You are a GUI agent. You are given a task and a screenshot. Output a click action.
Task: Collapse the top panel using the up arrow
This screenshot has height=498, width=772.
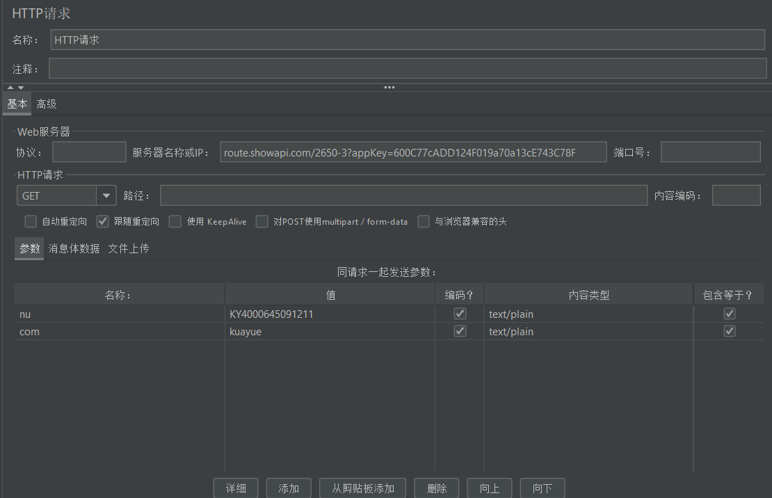pyautogui.click(x=10, y=87)
